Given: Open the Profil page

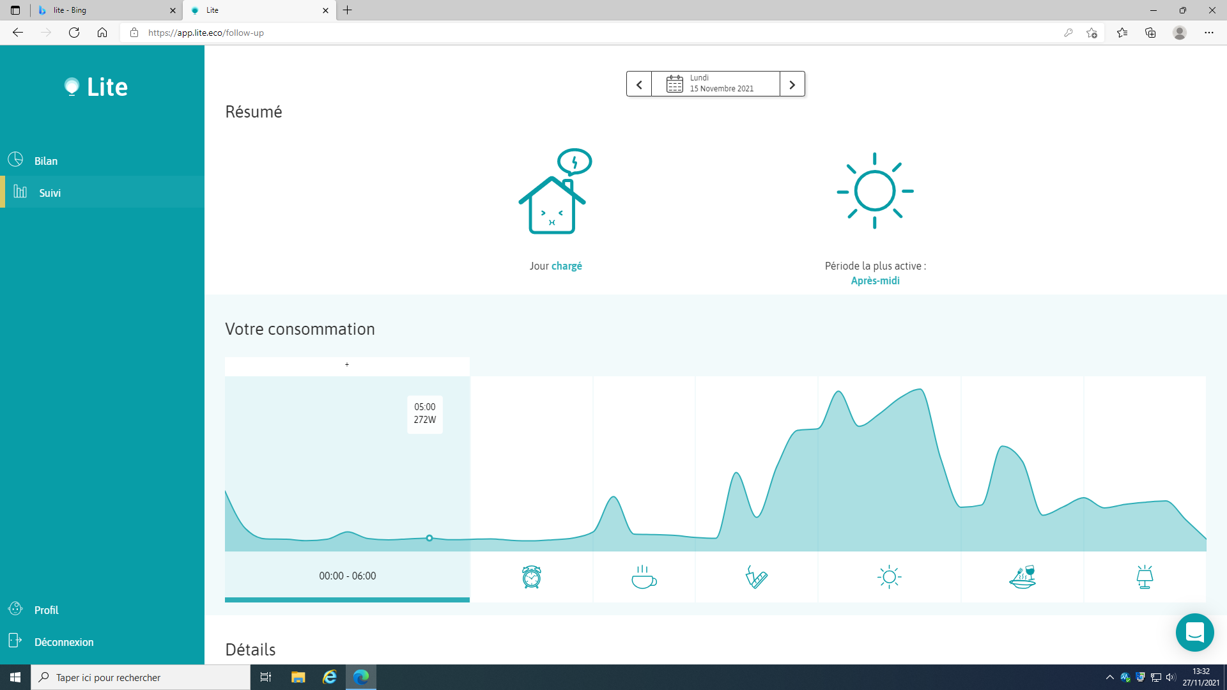Looking at the screenshot, I should pos(102,609).
